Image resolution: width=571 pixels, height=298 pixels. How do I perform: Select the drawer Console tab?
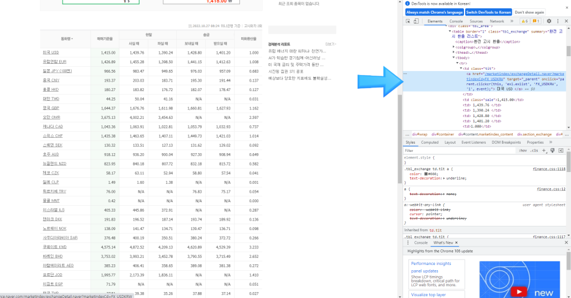coord(421,242)
